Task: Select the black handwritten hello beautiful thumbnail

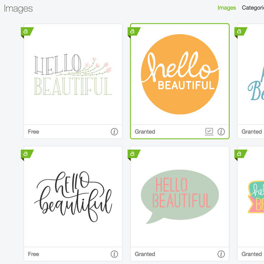Action: click(x=73, y=197)
